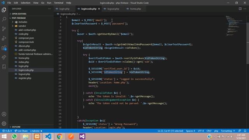Expand the vendor folder
249x140 pixels.
tap(31, 26)
